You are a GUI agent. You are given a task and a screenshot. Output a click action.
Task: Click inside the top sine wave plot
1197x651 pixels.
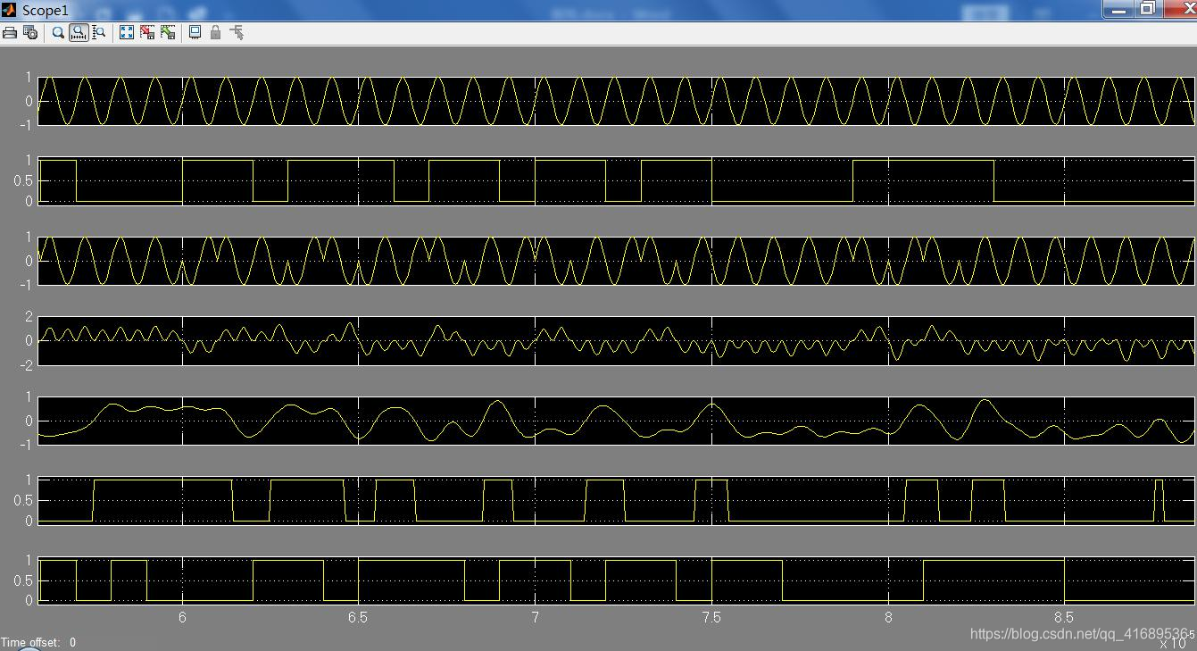pos(617,101)
